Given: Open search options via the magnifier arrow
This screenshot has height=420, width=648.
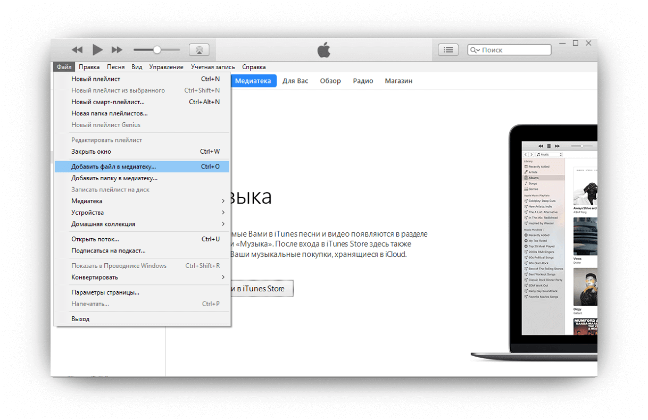Looking at the screenshot, I should tap(475, 50).
